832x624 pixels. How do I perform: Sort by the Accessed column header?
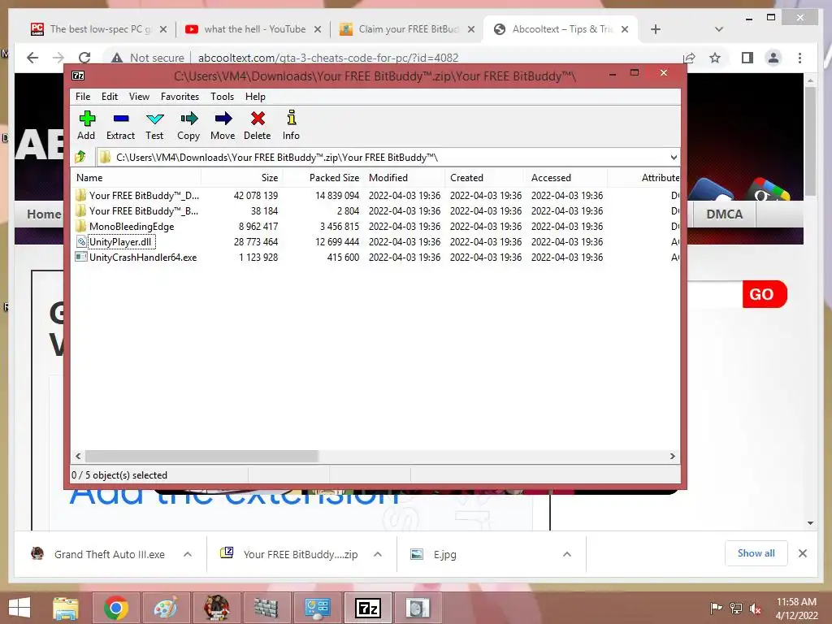(x=566, y=178)
